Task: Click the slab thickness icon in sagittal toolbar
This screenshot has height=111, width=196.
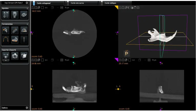Action: (x=149, y=60)
